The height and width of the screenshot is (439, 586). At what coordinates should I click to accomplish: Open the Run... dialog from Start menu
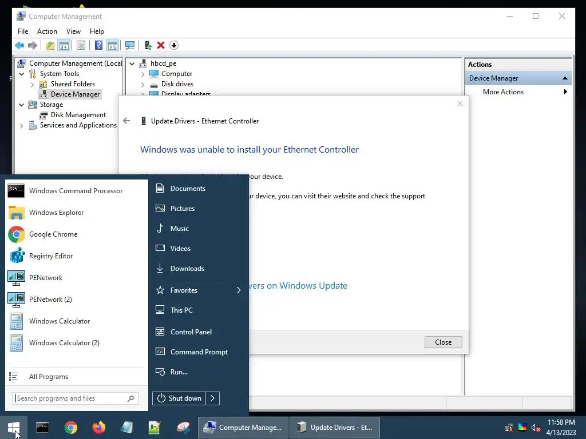point(199,372)
